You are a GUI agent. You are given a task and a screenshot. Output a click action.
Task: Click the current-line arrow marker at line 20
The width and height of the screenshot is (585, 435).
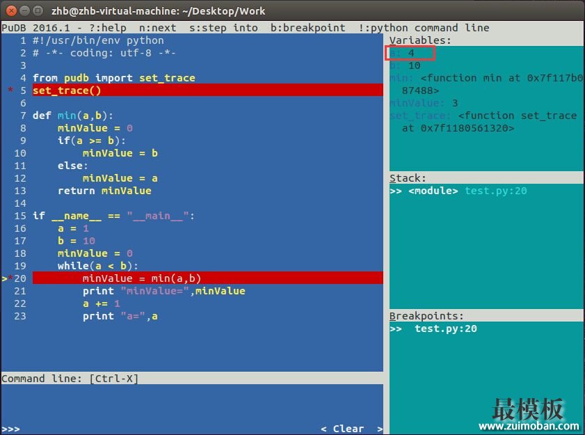click(x=4, y=278)
